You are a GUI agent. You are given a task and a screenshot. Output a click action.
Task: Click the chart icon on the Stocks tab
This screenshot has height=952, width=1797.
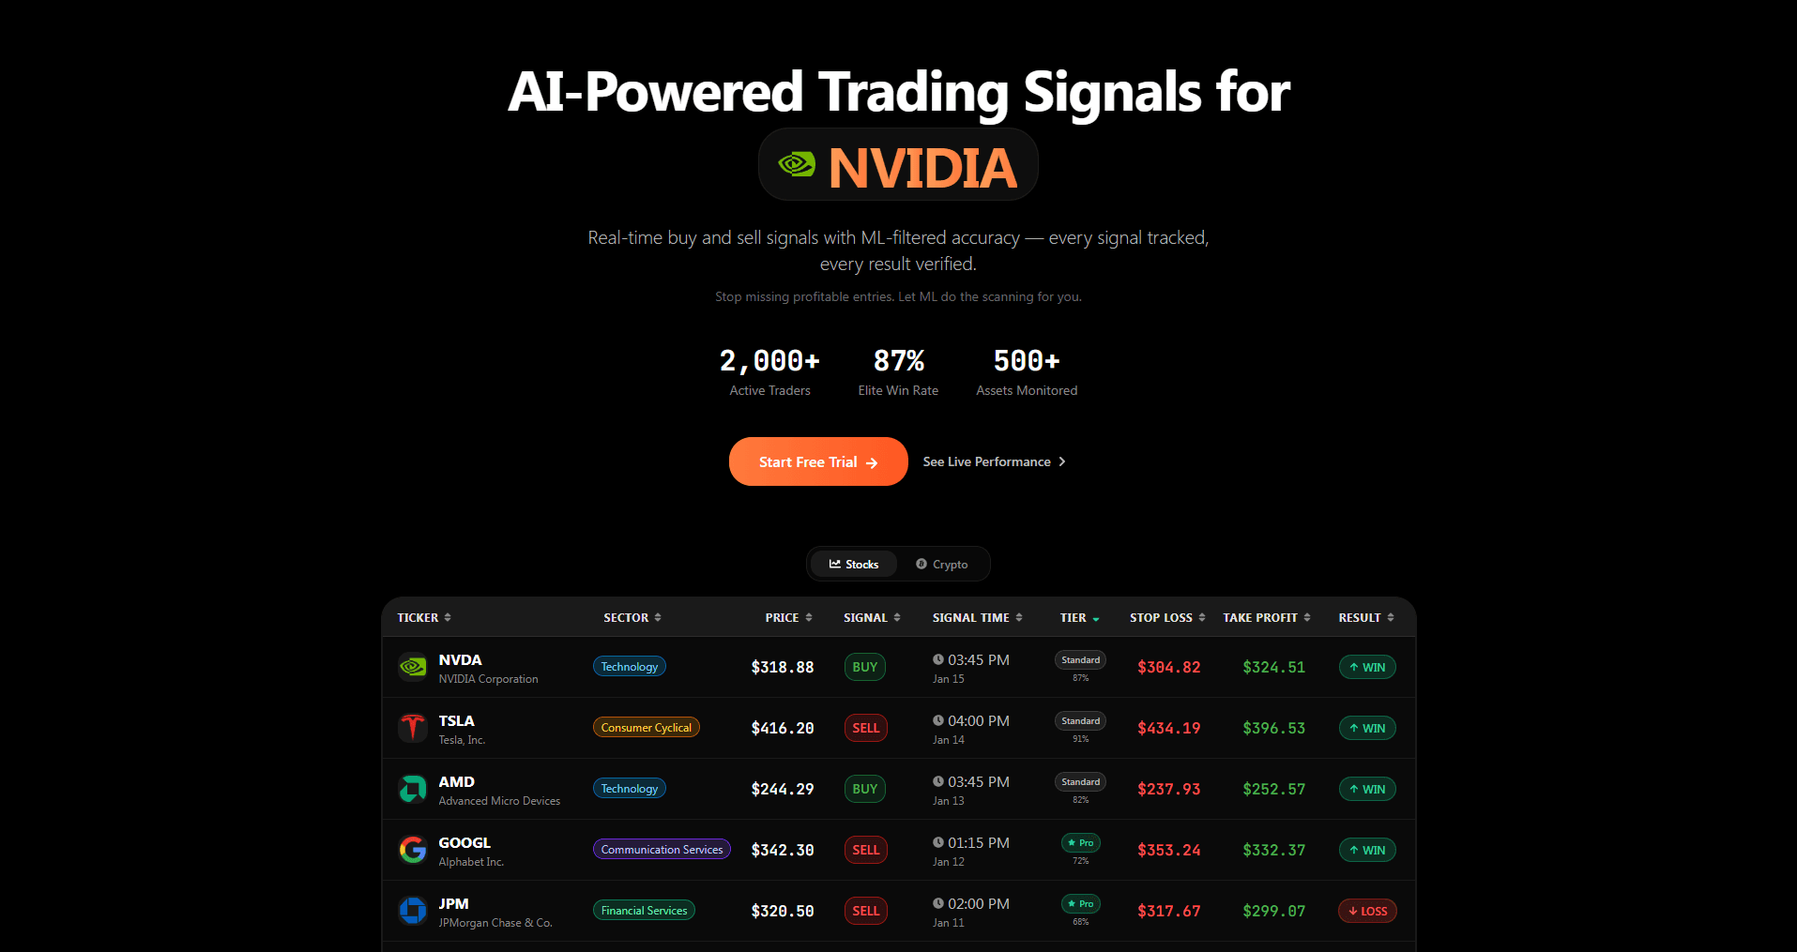pyautogui.click(x=836, y=564)
